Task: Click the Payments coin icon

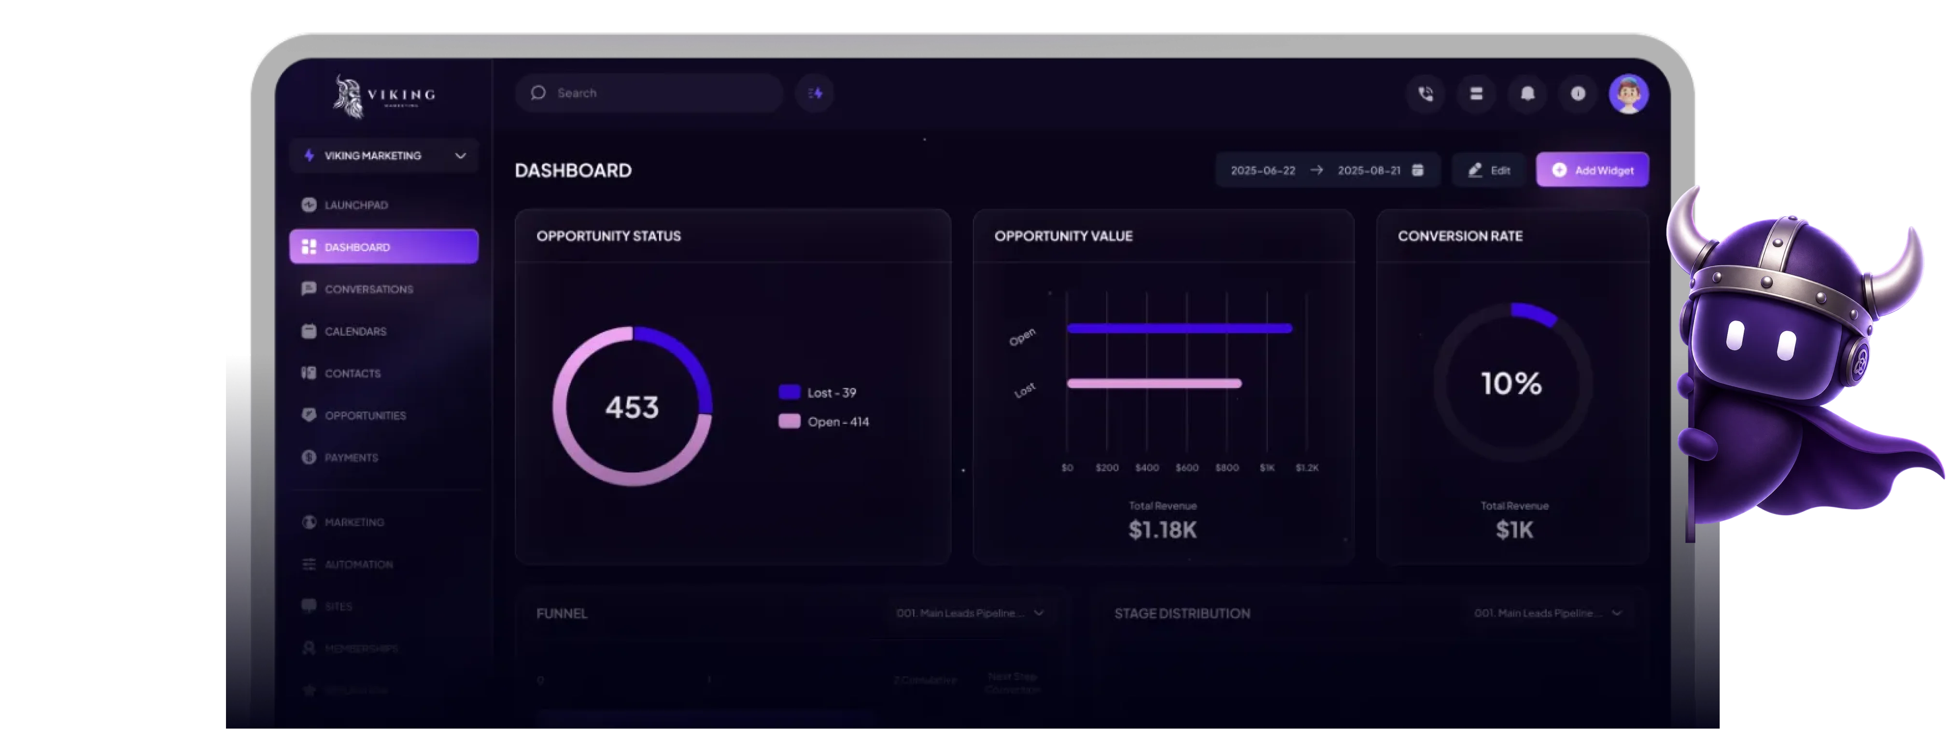Action: [309, 457]
